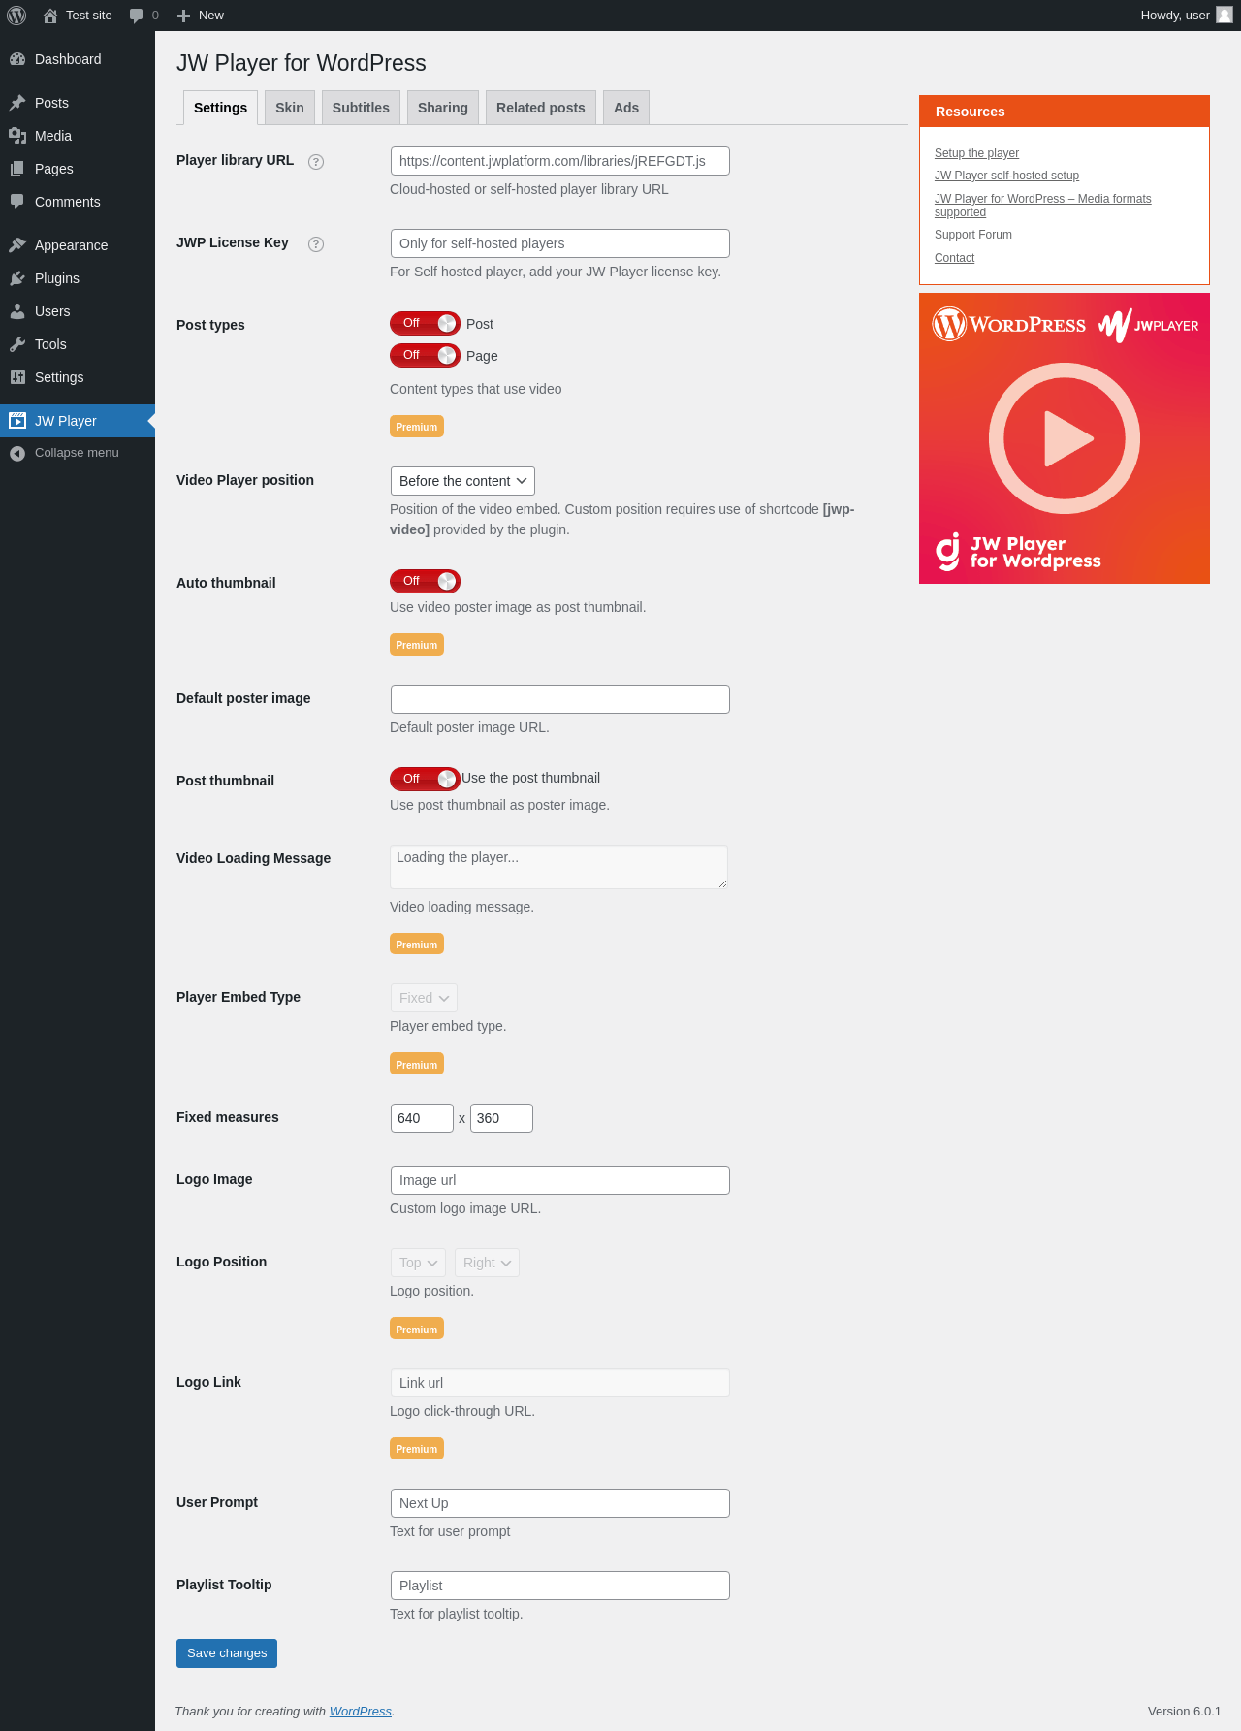Click the Player library URL field
This screenshot has height=1731, width=1241.
[560, 161]
